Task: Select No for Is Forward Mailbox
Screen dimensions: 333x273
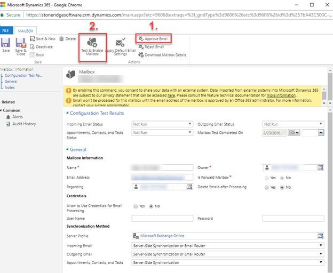Action: 282,178
